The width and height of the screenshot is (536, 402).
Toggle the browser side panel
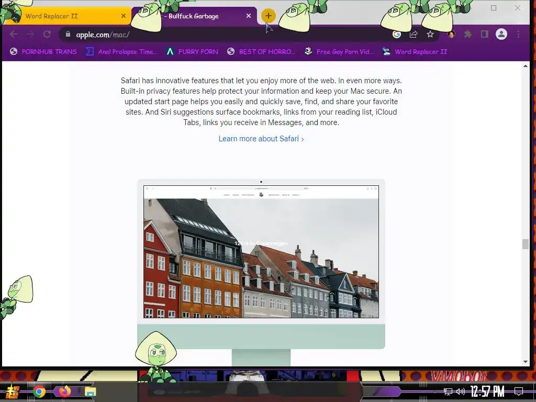tap(484, 34)
